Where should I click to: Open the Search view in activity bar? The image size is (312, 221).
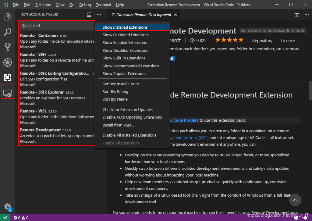pyautogui.click(x=8, y=32)
